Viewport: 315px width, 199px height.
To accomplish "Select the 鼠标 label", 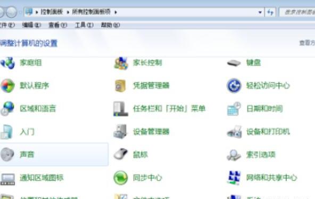I will pos(140,155).
